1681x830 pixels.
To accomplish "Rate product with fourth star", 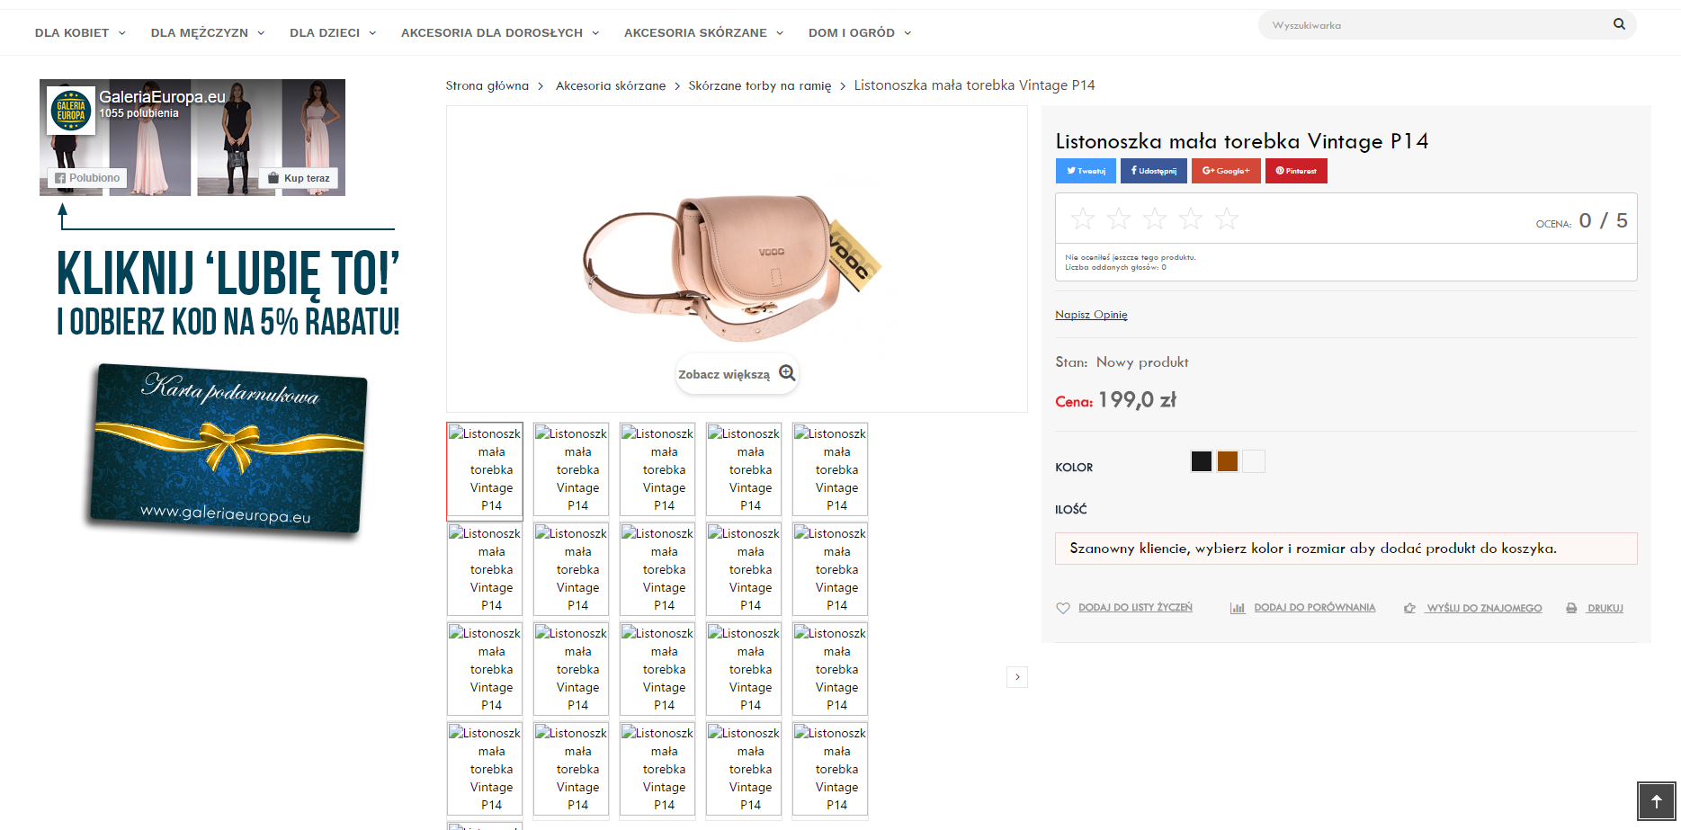I will pyautogui.click(x=1191, y=219).
